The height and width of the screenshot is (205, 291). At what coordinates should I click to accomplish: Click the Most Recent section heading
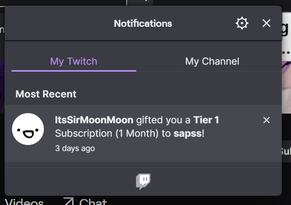[46, 94]
